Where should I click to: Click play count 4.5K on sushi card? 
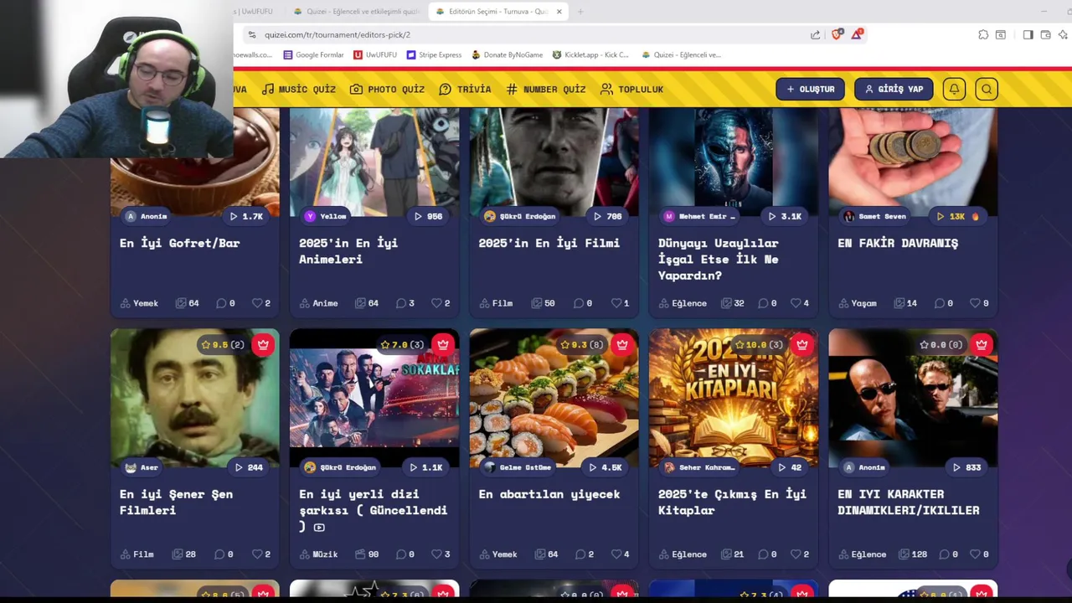[606, 467]
